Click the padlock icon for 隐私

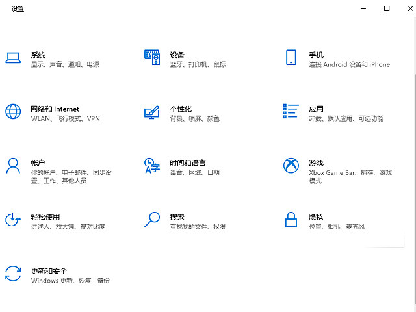(x=291, y=220)
